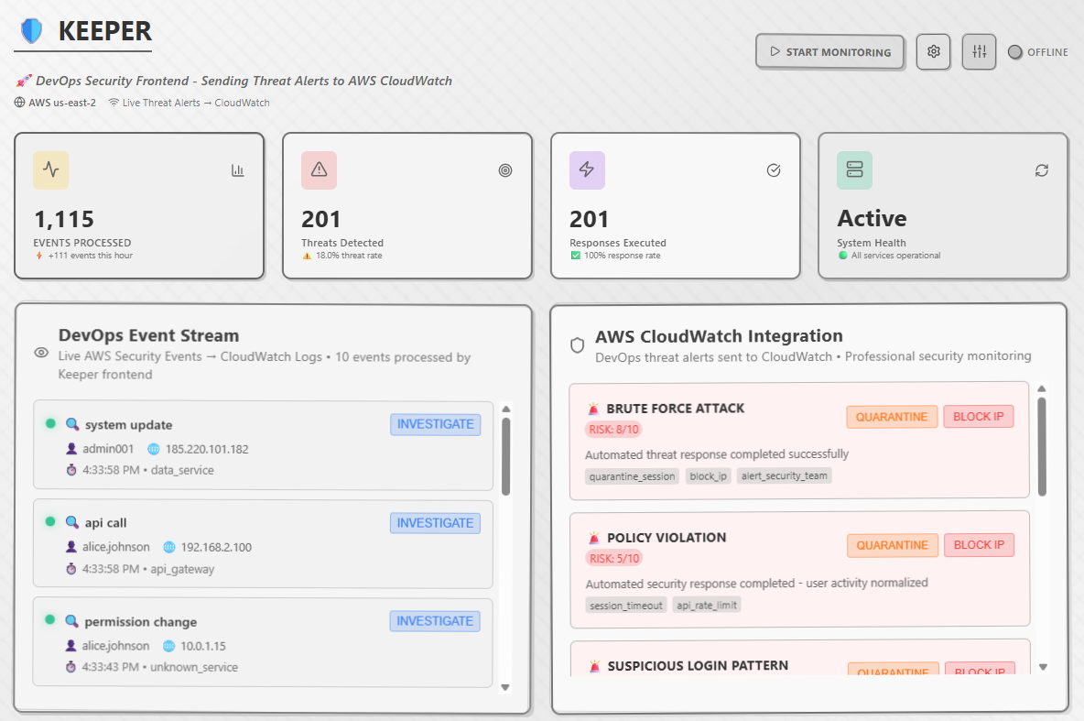Viewport: 1084px width, 721px height.
Task: Open settings with the gear icon
Action: pos(933,52)
